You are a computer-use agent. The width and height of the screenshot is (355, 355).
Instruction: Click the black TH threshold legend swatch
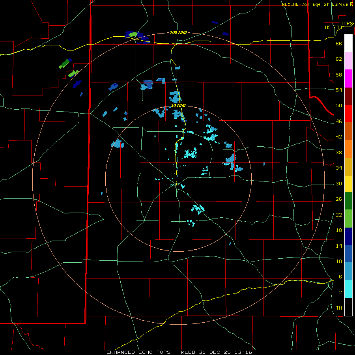[x=348, y=307]
